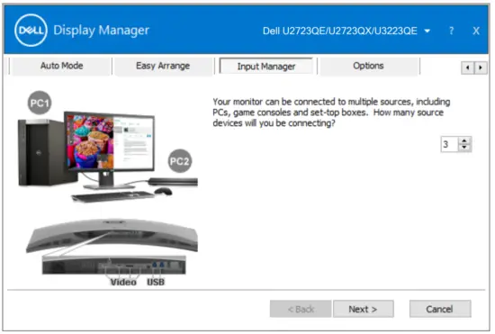Select the Dell U2723QE/U2723QX/U3223QE monitor name
The image size is (495, 334).
(339, 31)
